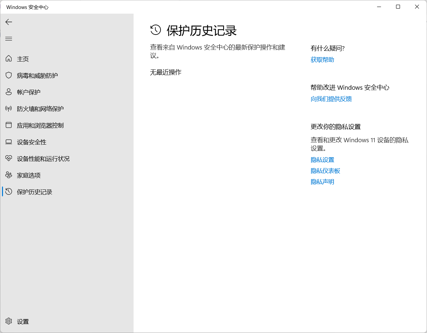Open 设备安全性 section

click(x=67, y=142)
